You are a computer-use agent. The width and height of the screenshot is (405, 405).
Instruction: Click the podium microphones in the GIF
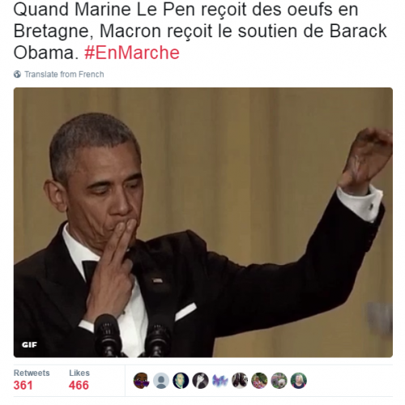click(x=132, y=336)
